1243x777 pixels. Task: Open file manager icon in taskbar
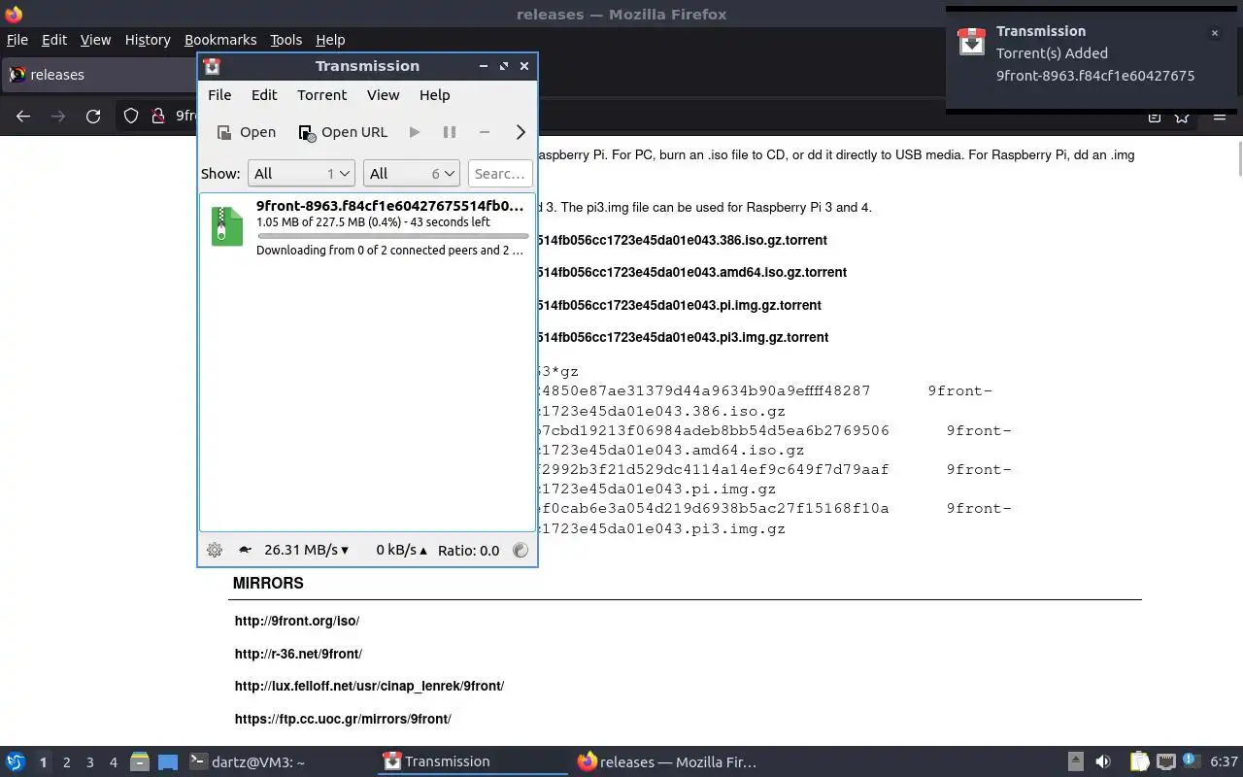139,762
